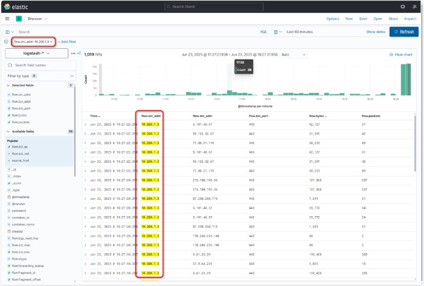The image size is (424, 286).
Task: Click the flow.bytes number type icon
Action: click(x=9, y=115)
